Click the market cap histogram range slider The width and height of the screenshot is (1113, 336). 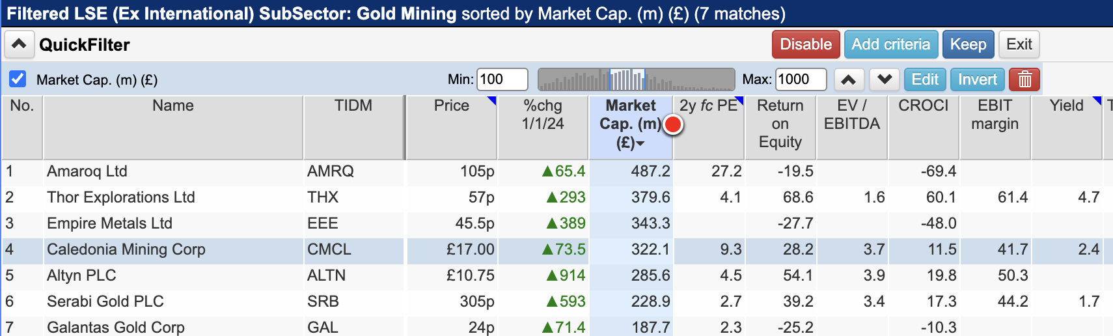click(636, 79)
